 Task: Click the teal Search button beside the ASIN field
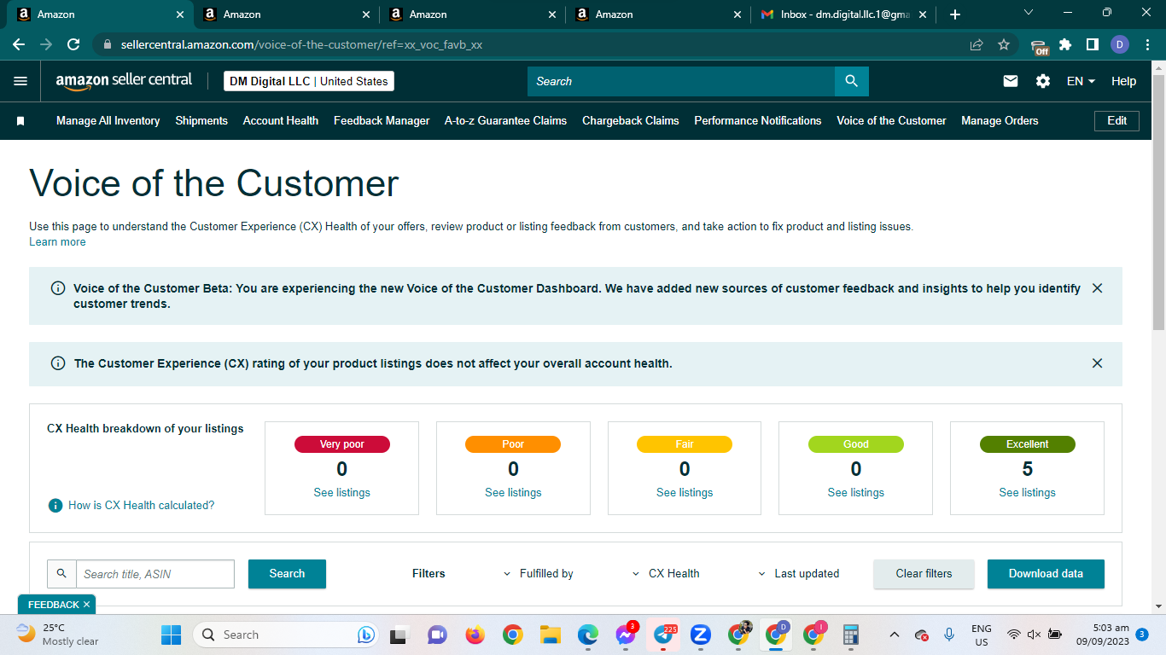pyautogui.click(x=287, y=574)
